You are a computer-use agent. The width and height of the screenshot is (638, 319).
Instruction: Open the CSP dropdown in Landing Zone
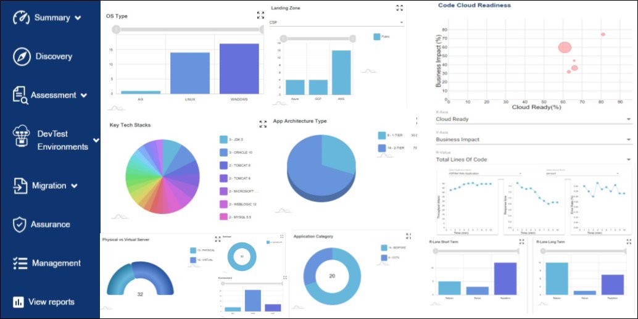click(336, 22)
